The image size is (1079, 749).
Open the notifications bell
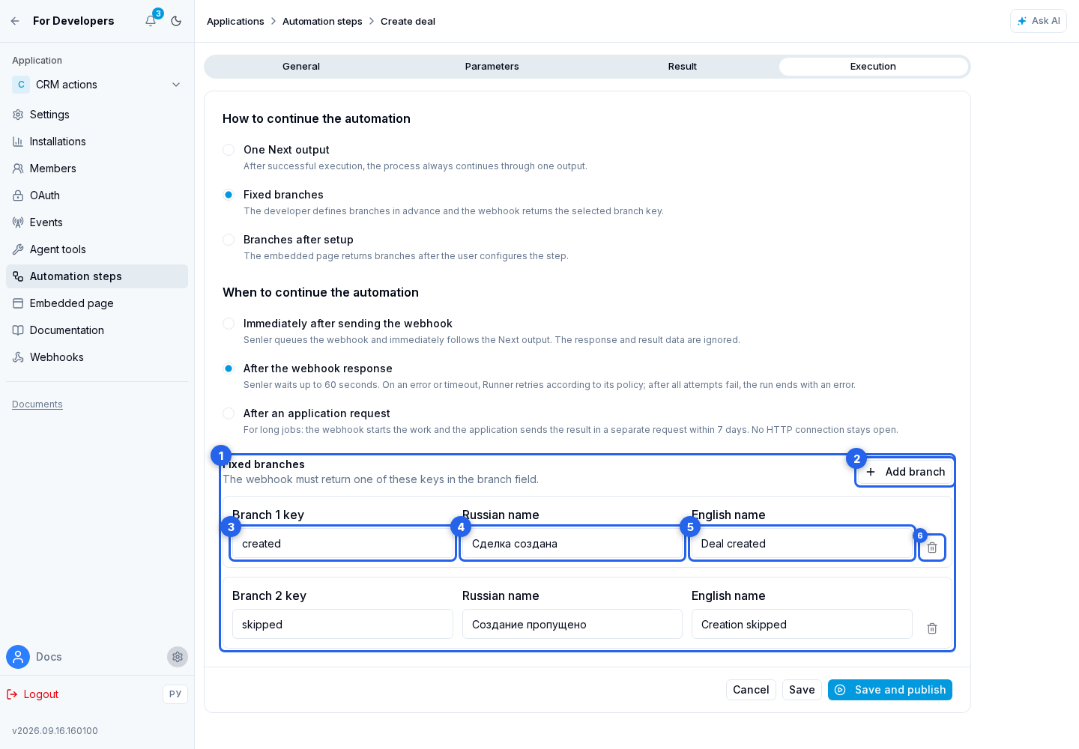coord(151,21)
